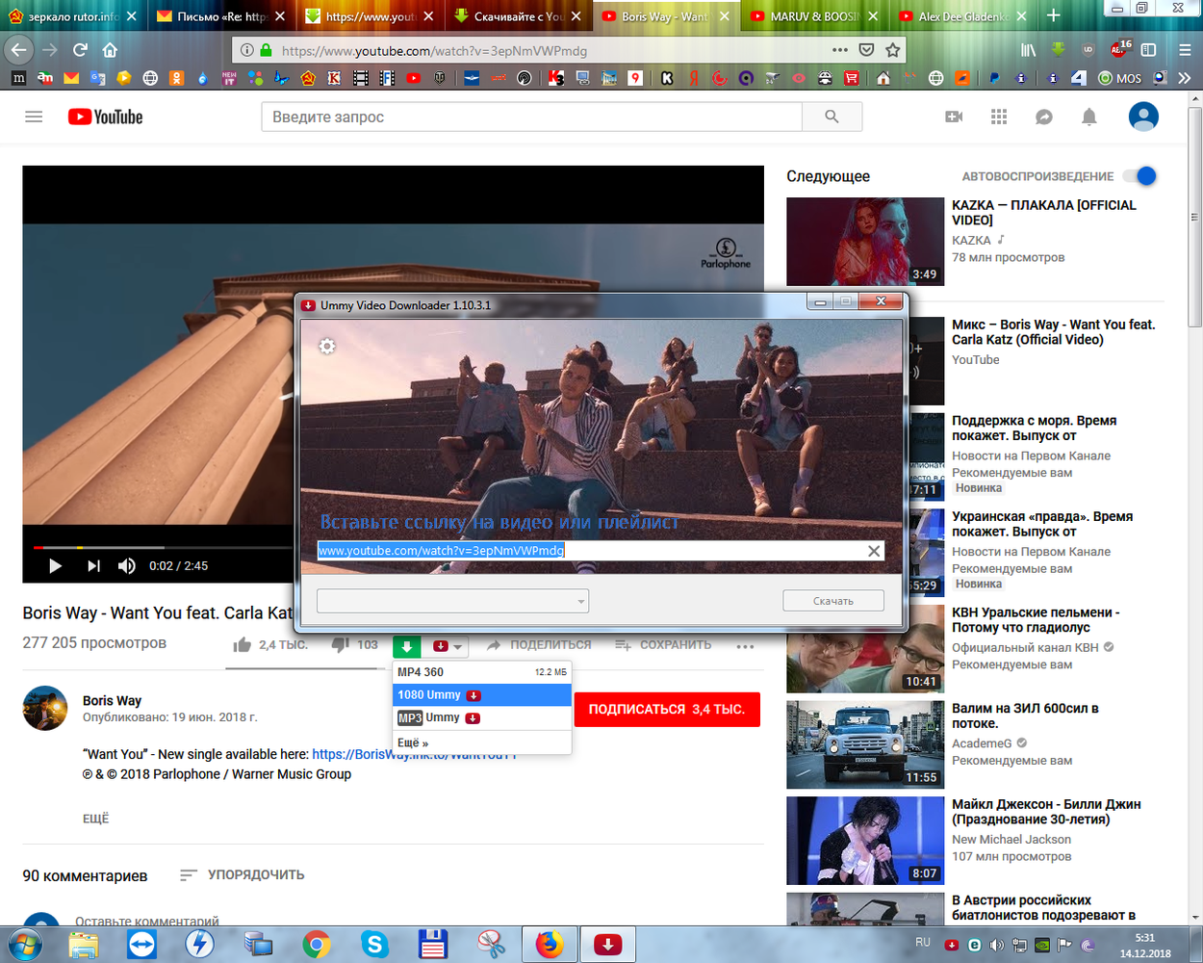Mute the video volume speaker
This screenshot has width=1203, height=963.
[x=126, y=565]
